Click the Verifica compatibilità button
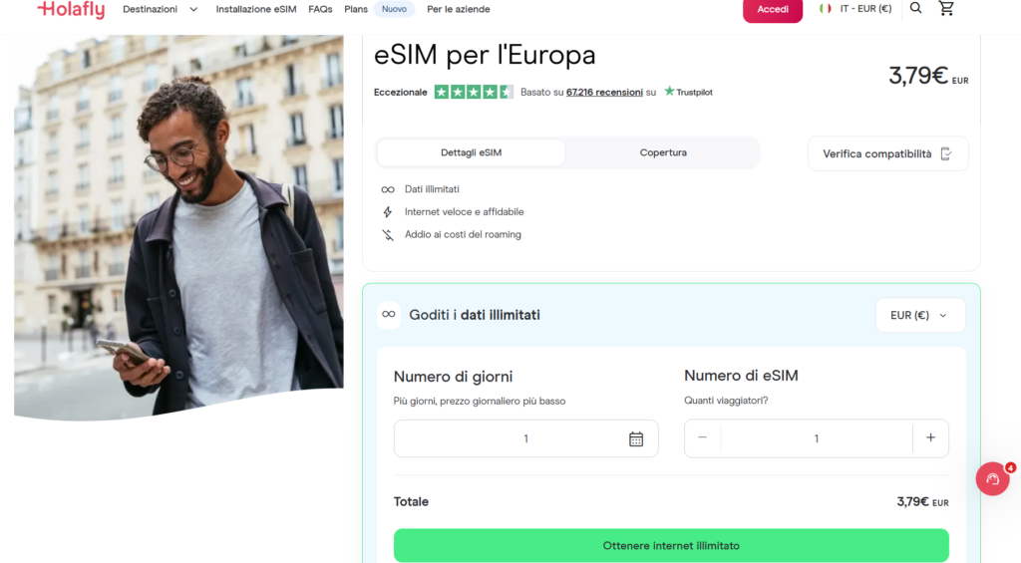This screenshot has height=563, width=1021. point(887,153)
